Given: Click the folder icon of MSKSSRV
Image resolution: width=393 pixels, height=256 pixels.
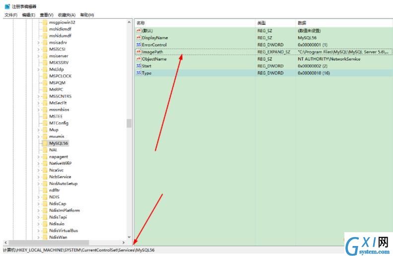Looking at the screenshot, I should coord(45,63).
